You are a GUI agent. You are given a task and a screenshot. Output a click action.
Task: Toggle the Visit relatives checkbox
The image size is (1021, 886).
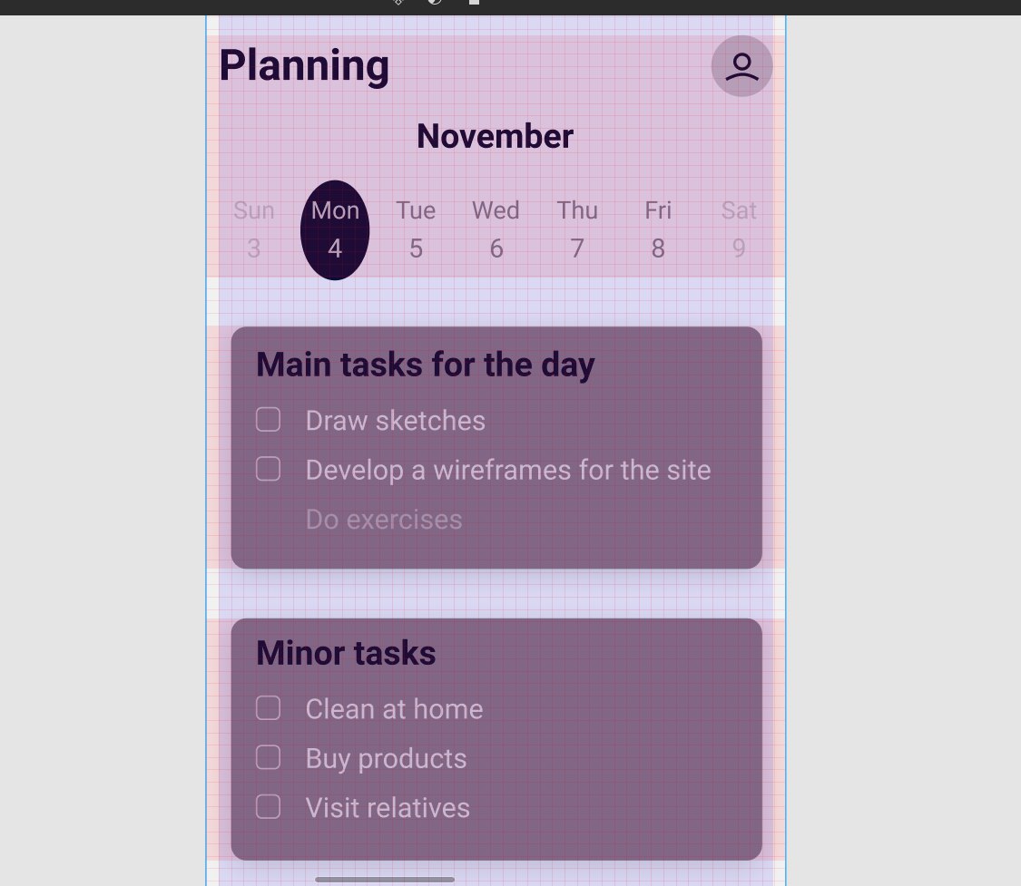(x=269, y=806)
